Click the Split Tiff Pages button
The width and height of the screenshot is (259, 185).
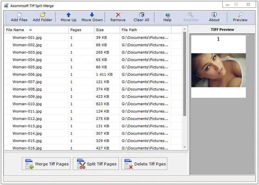tap(97, 164)
